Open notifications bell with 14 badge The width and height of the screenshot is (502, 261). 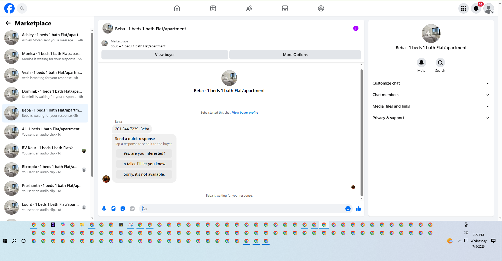coord(476,8)
